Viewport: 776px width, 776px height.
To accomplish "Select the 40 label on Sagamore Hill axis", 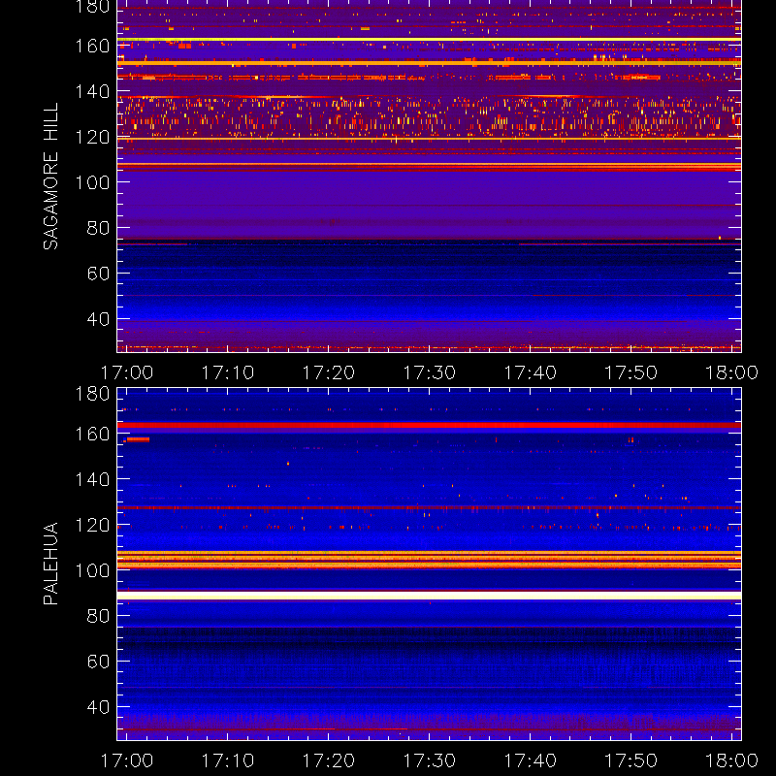I will 98,319.
